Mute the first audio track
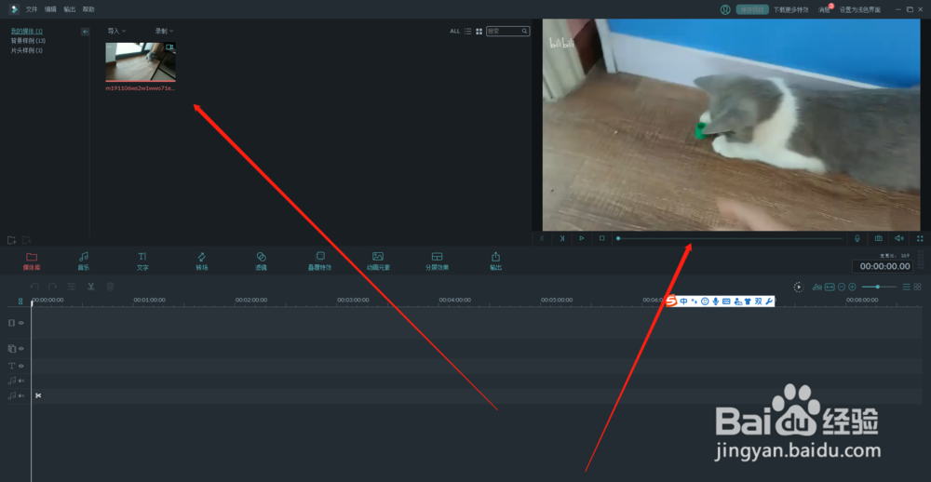This screenshot has height=482, width=931. click(x=20, y=381)
